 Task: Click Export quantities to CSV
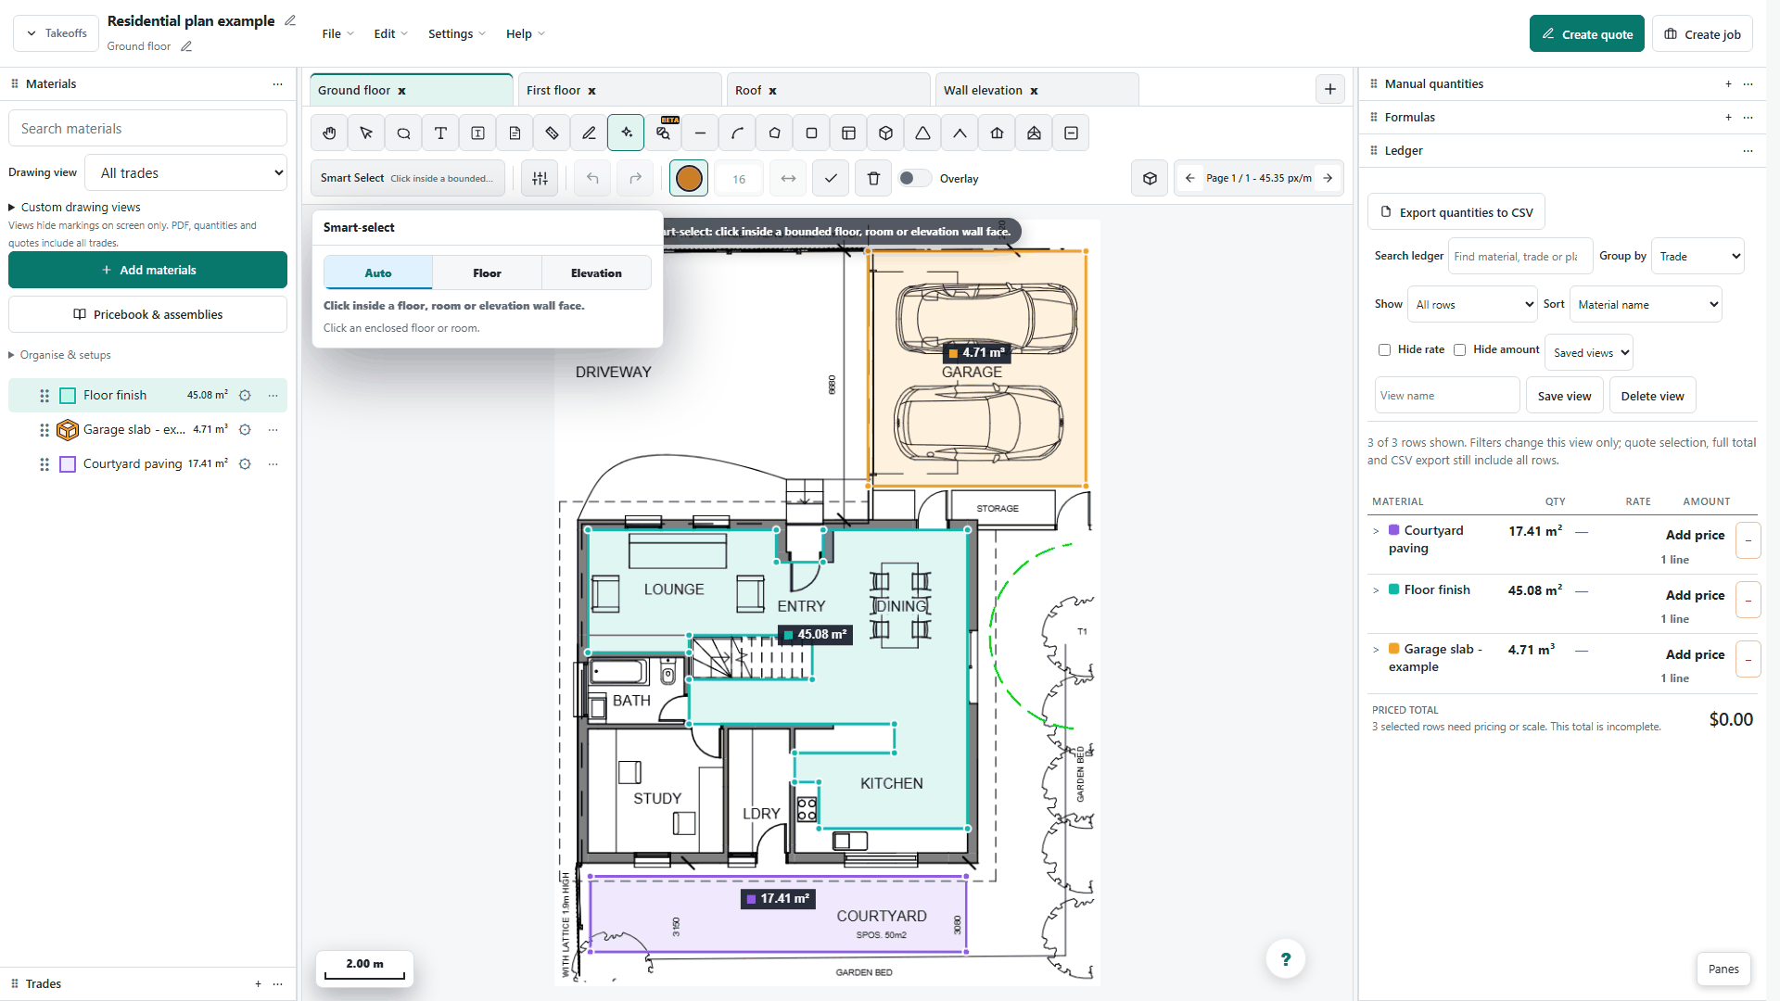(1456, 212)
